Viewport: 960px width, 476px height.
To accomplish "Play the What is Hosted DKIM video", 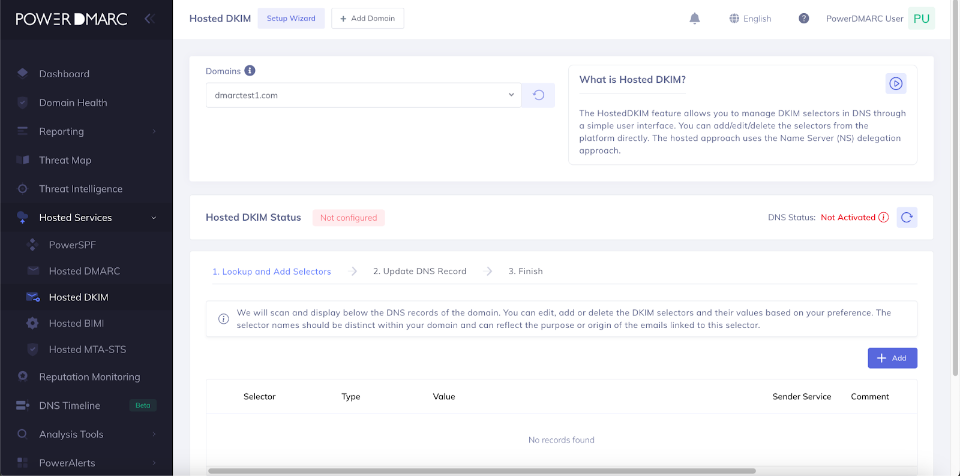I will pos(896,84).
